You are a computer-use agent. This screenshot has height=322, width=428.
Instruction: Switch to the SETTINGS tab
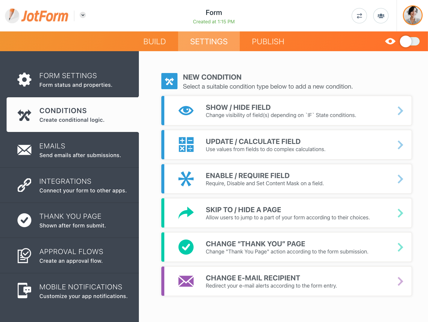[209, 41]
